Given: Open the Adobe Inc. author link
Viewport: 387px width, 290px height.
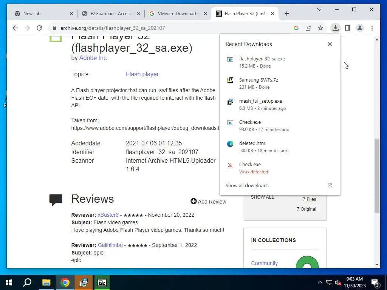Looking at the screenshot, I should tap(93, 58).
